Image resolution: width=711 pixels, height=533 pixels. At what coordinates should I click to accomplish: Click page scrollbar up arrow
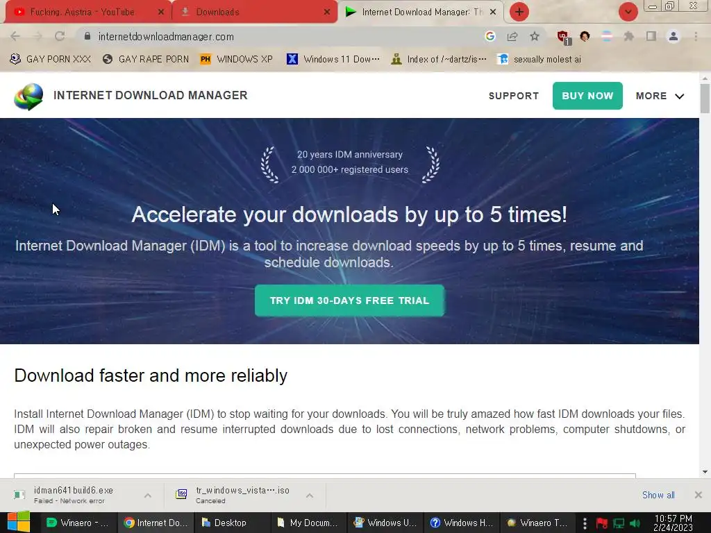pyautogui.click(x=705, y=78)
